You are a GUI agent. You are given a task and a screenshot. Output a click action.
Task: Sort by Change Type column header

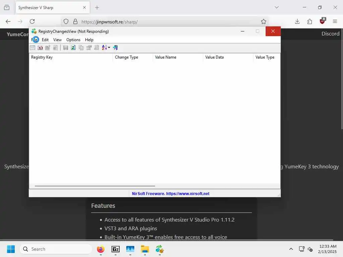coord(133,57)
